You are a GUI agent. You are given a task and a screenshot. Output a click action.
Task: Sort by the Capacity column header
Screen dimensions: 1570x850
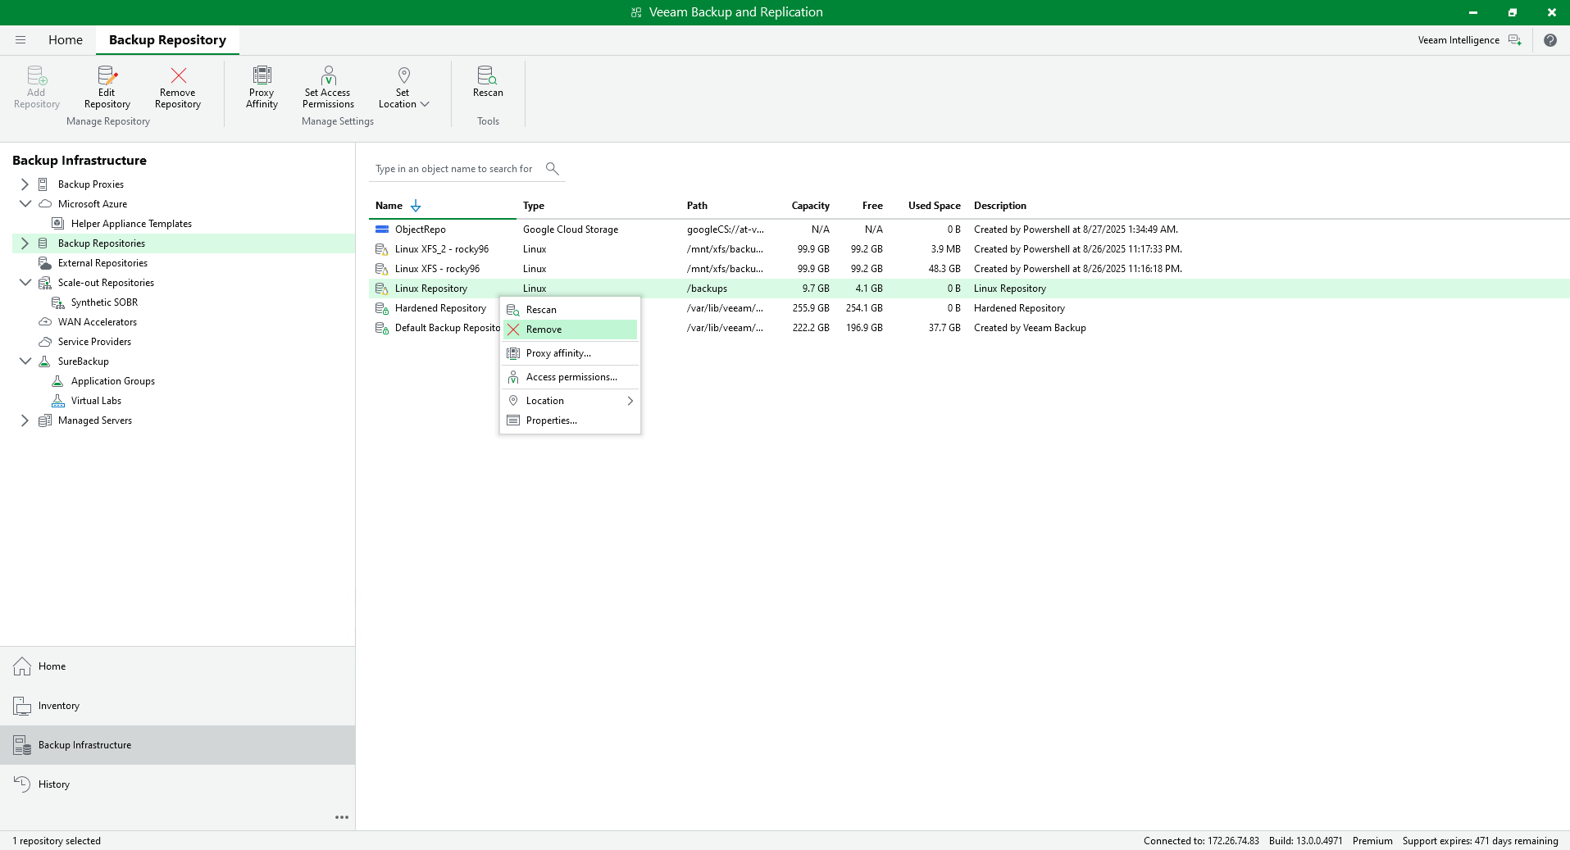[810, 206]
